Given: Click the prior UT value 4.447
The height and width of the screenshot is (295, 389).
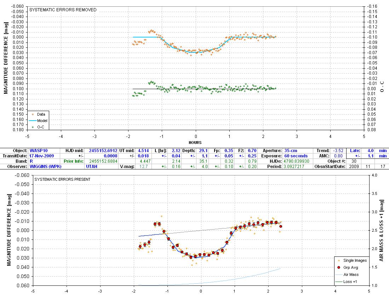Looking at the screenshot, I should (143, 161).
